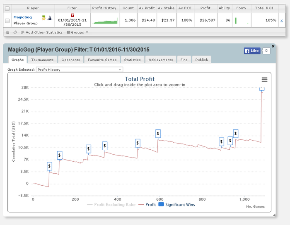Sort by Profit column header
Screen dimensions: 290x225
click(205, 8)
